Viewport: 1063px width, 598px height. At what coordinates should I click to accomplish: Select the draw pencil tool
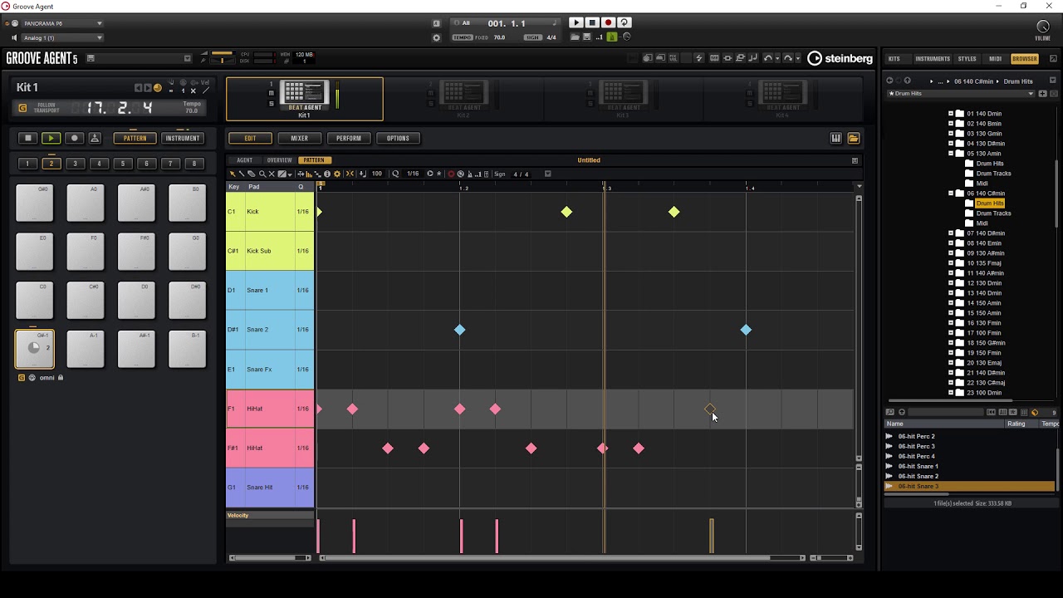242,174
